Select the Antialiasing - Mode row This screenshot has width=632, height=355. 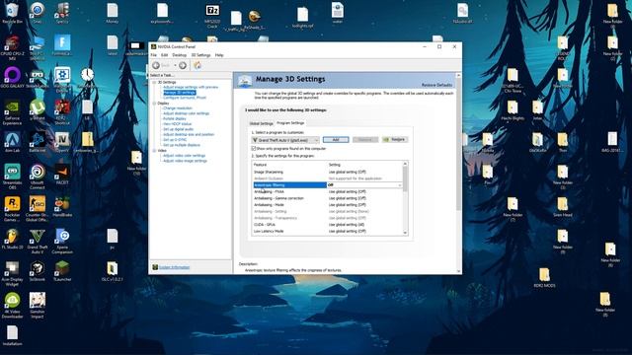327,205
